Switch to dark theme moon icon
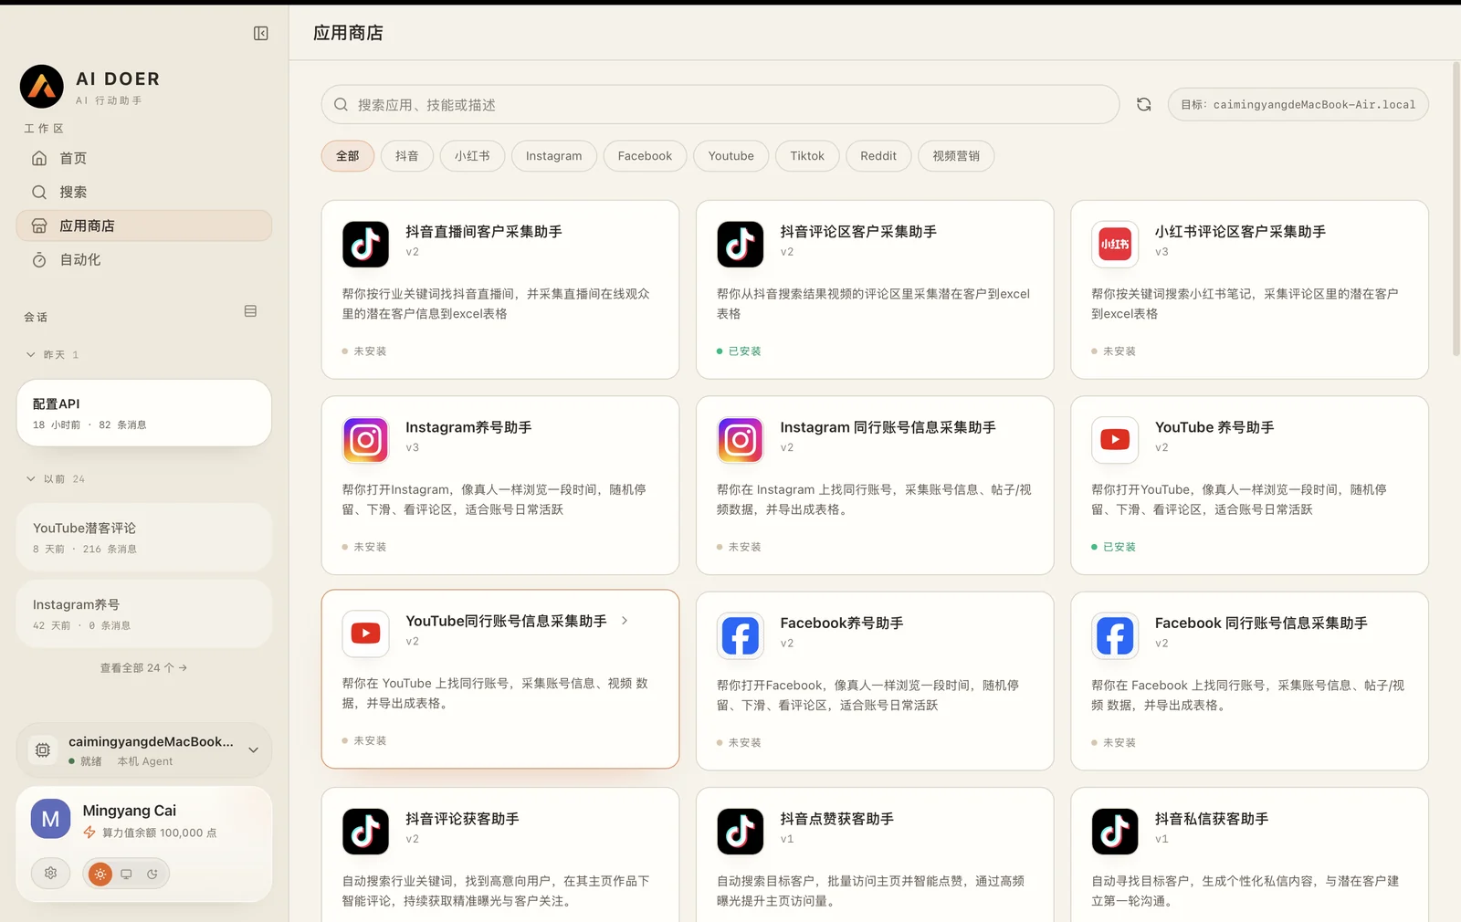This screenshot has width=1461, height=922. click(x=152, y=874)
